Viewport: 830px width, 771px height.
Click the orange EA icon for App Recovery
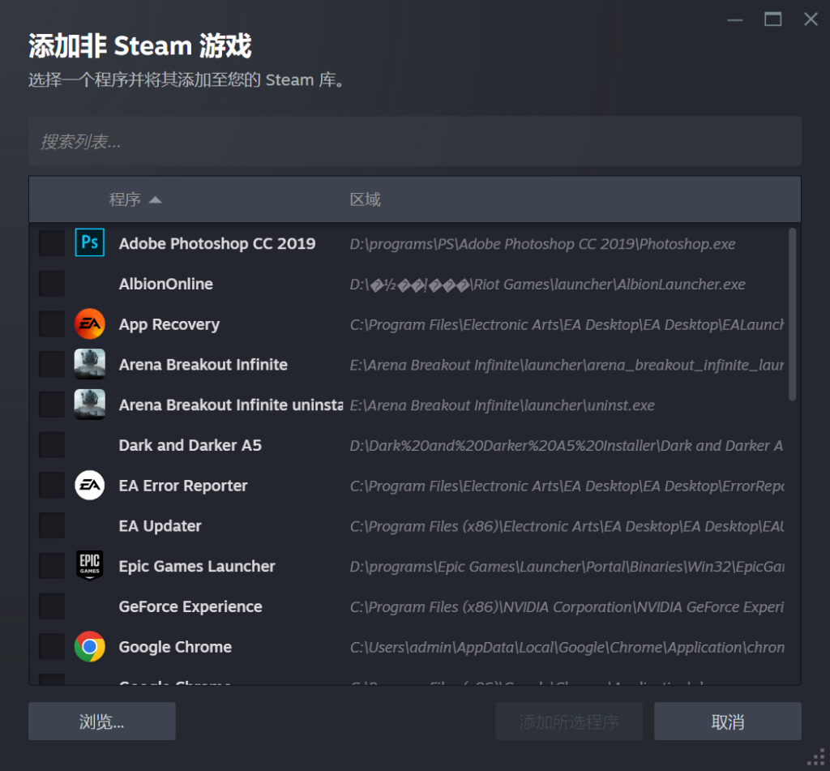coord(89,323)
